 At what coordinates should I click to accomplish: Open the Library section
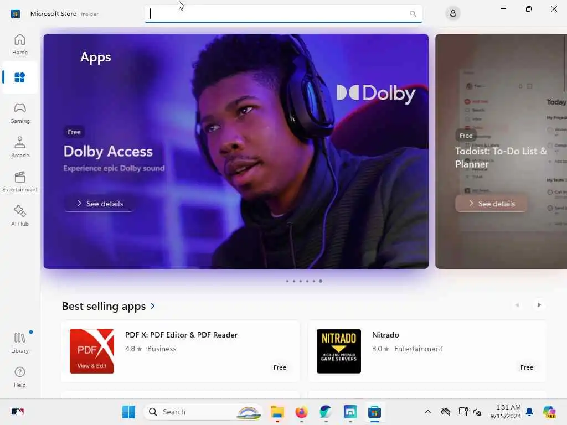coord(19,343)
